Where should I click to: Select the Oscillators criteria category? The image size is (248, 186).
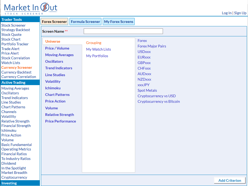tap(54, 62)
